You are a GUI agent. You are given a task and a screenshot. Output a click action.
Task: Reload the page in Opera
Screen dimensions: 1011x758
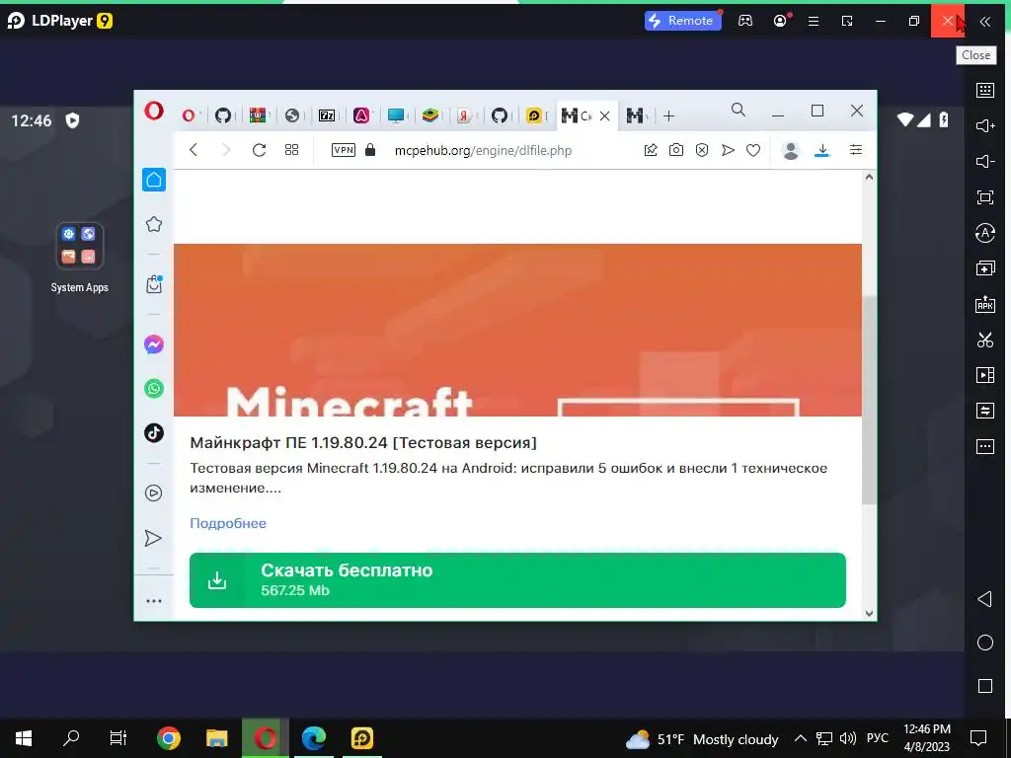260,150
